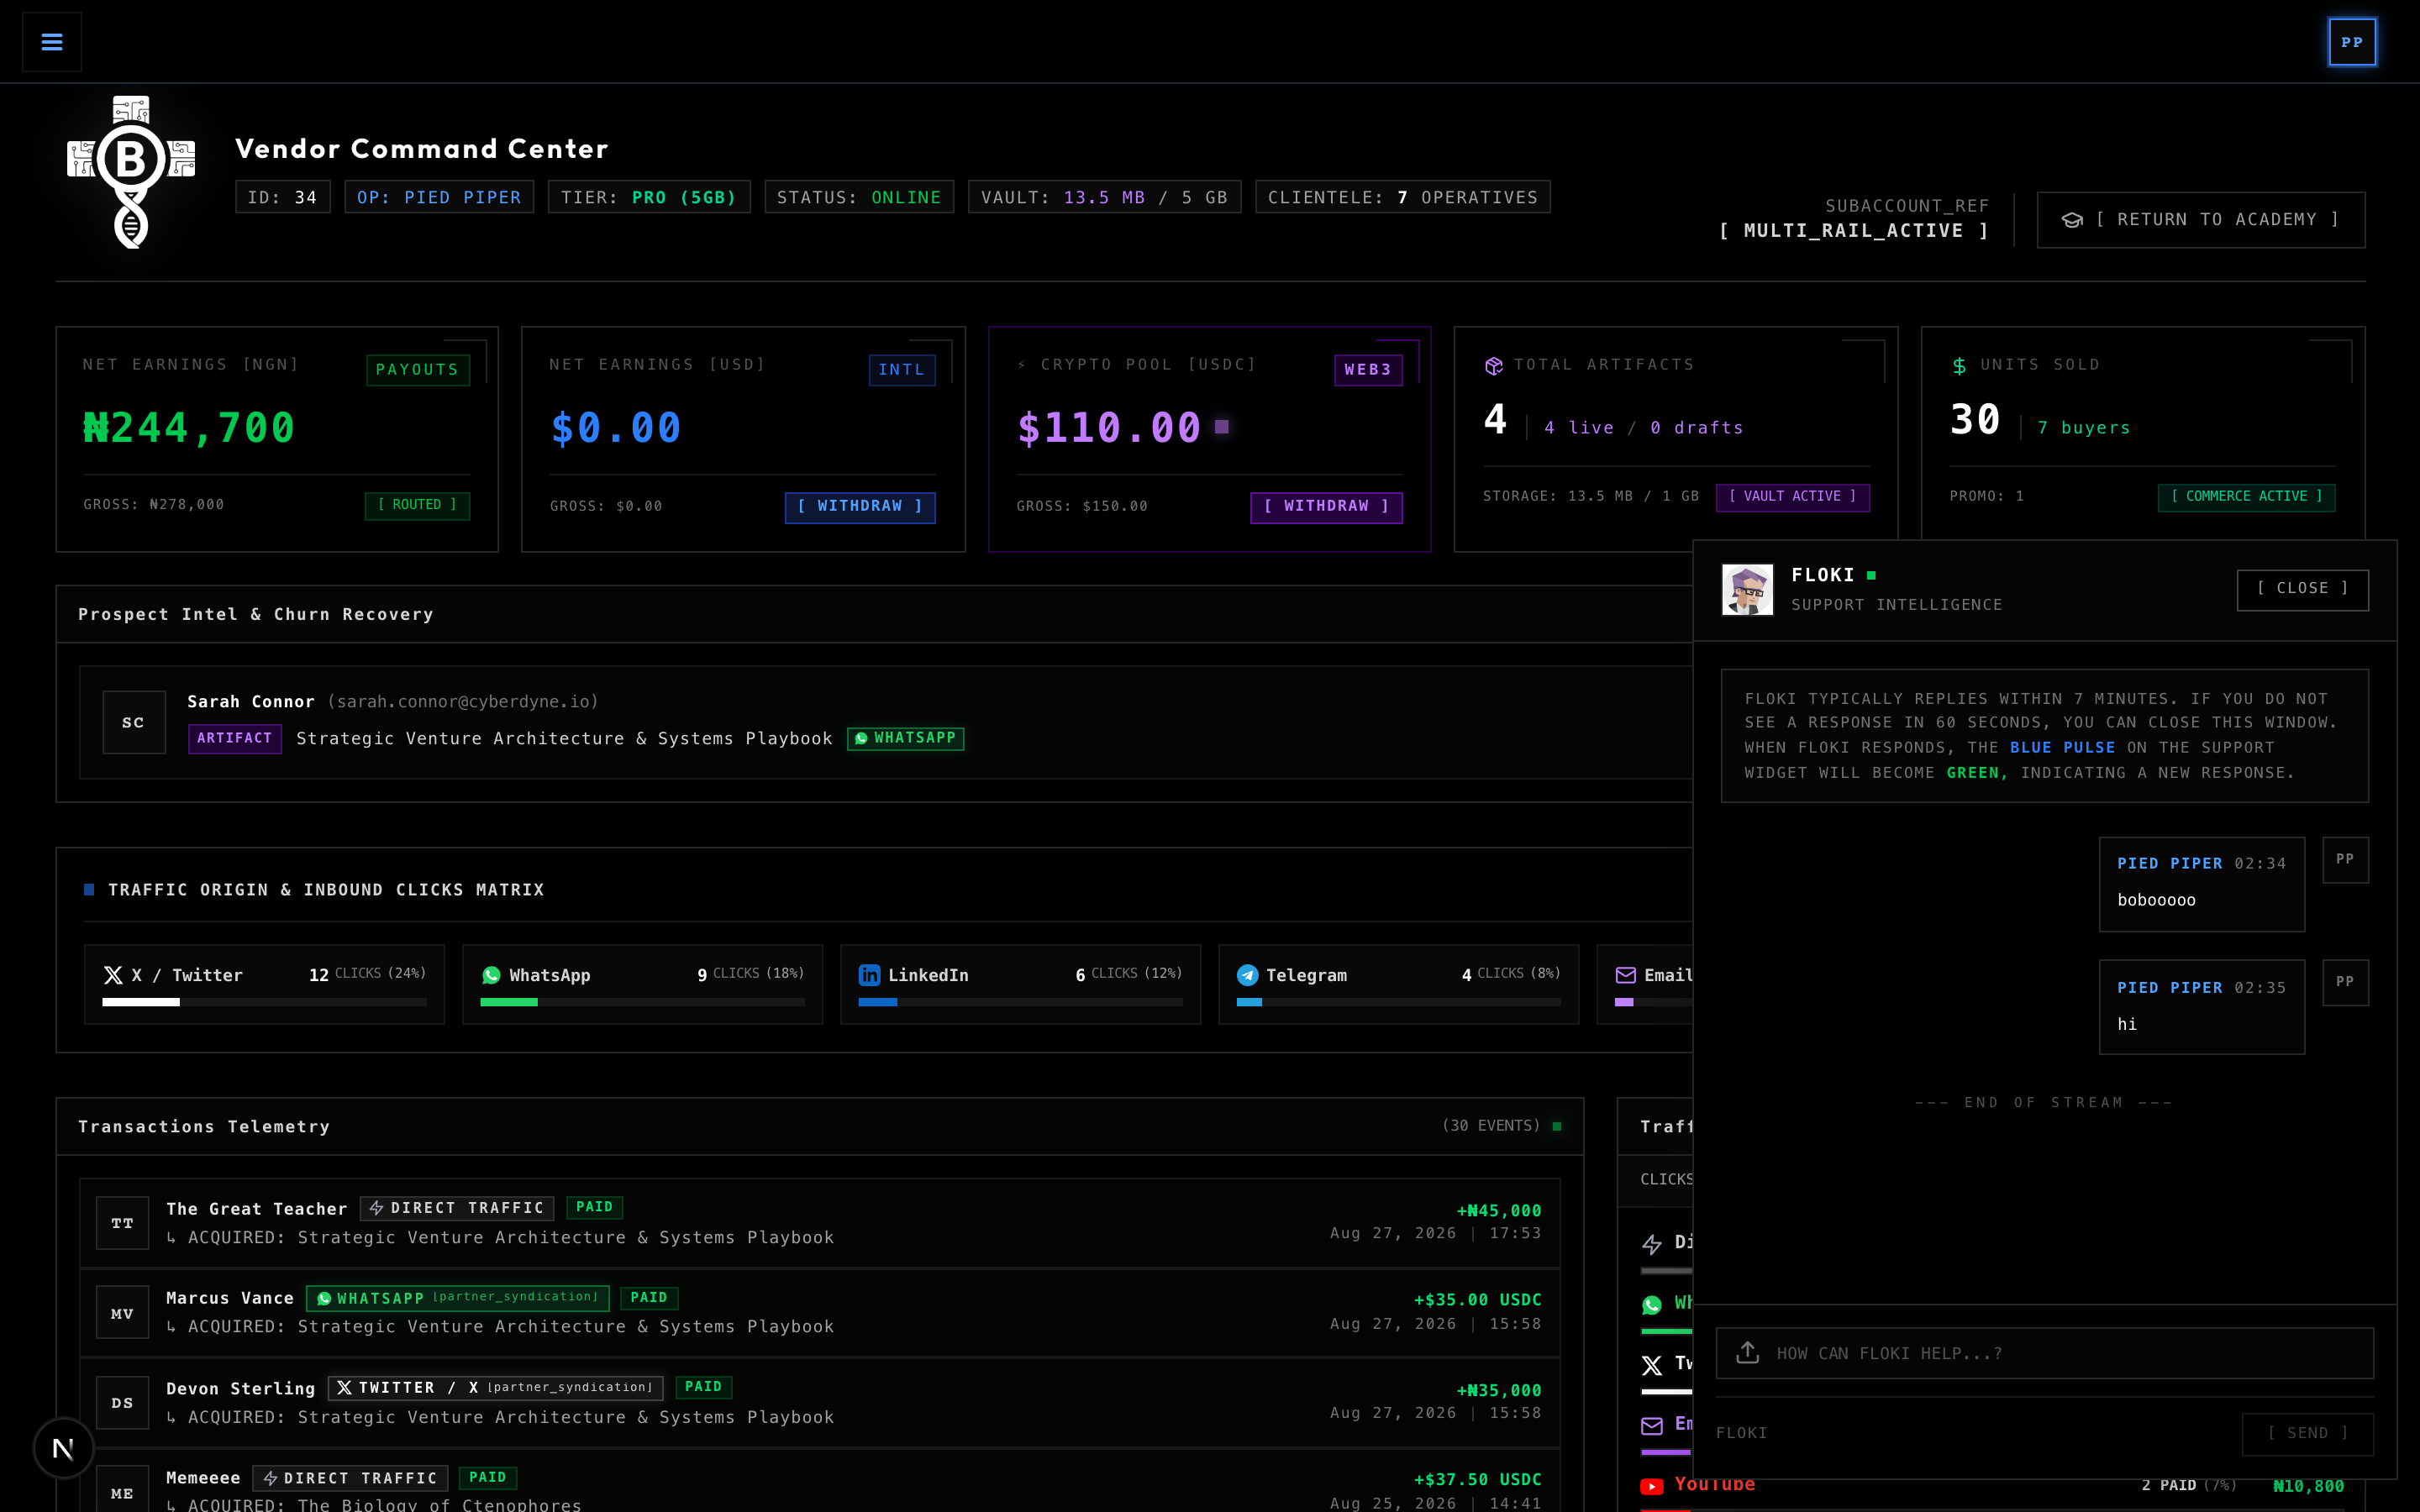Screen dimensions: 2420x1512
Task: Click the Telegram clicks progress bar
Action: [1398, 1002]
